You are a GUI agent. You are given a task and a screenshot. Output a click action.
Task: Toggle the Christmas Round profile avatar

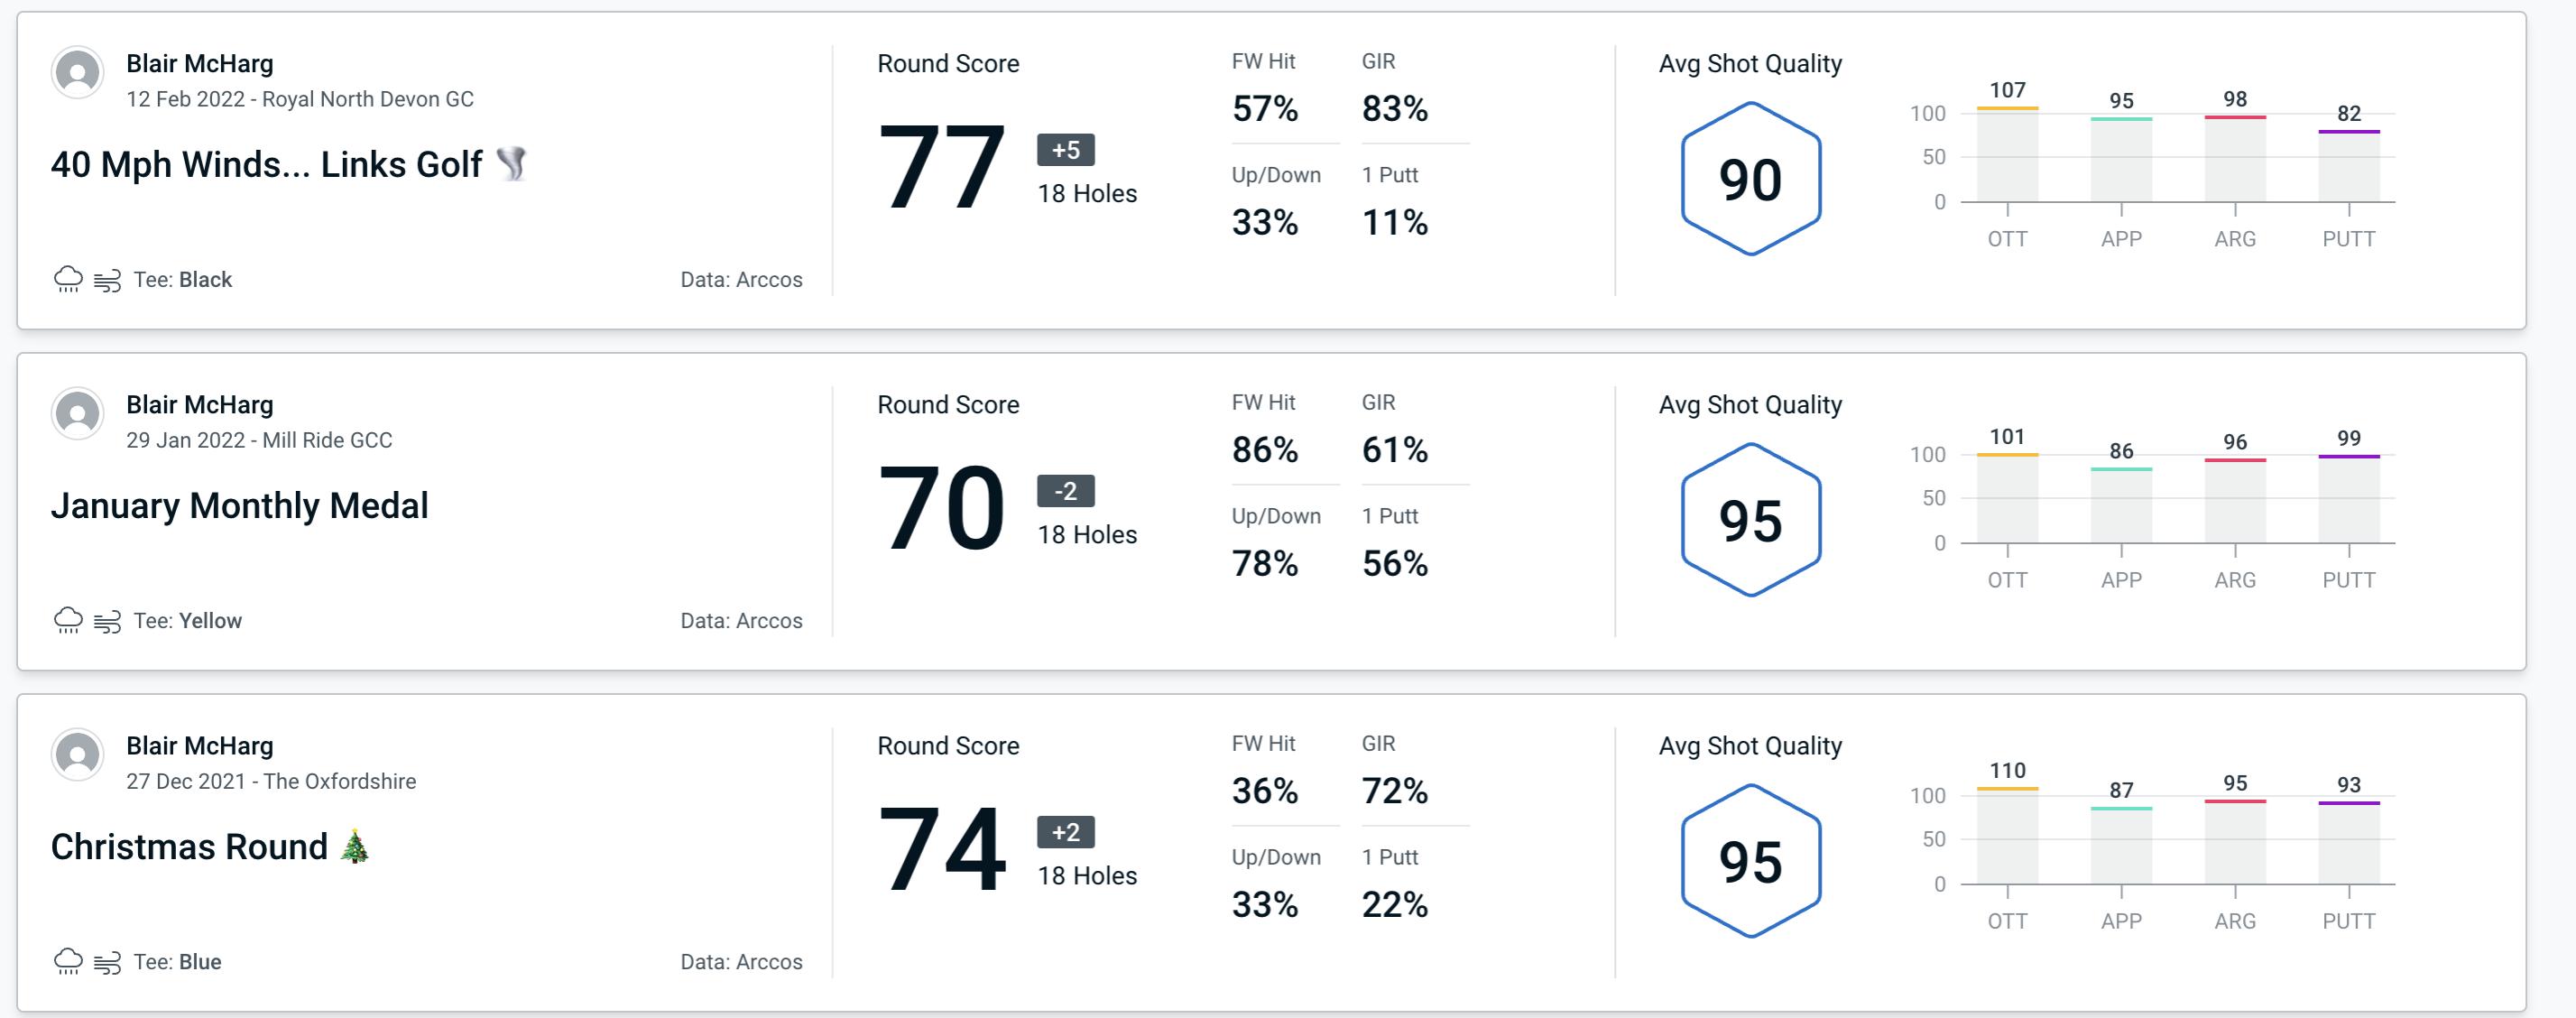pyautogui.click(x=76, y=755)
